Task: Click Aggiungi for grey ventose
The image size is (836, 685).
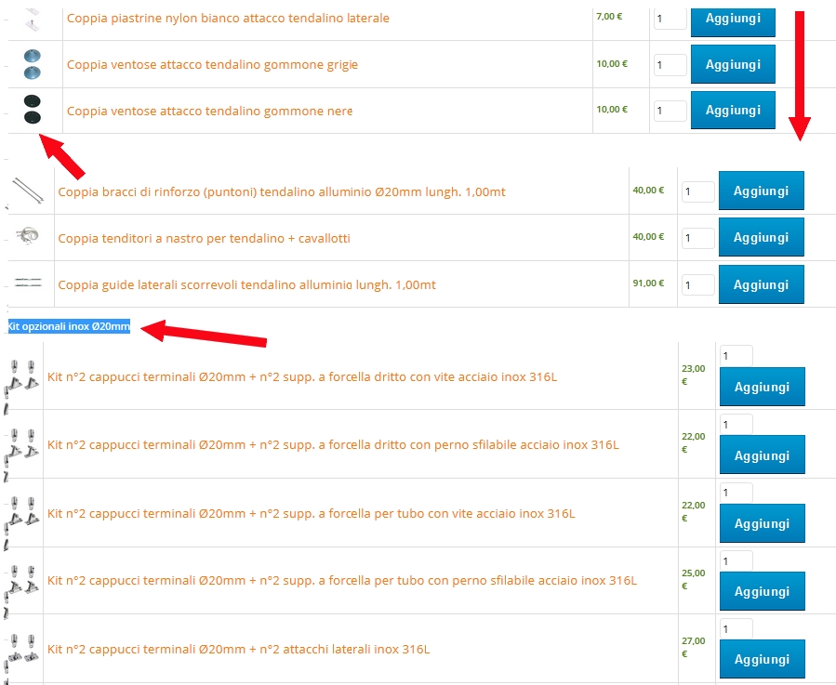Action: point(733,64)
